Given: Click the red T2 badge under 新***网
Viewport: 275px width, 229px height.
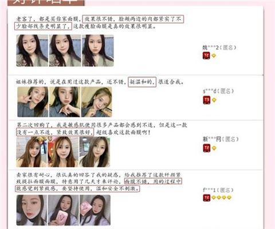Looking at the screenshot, I should [x=206, y=148].
